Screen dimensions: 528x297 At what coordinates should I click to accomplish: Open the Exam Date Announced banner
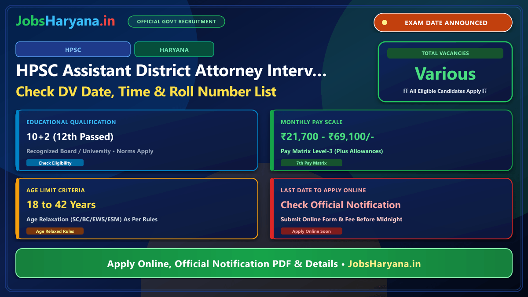pos(443,22)
